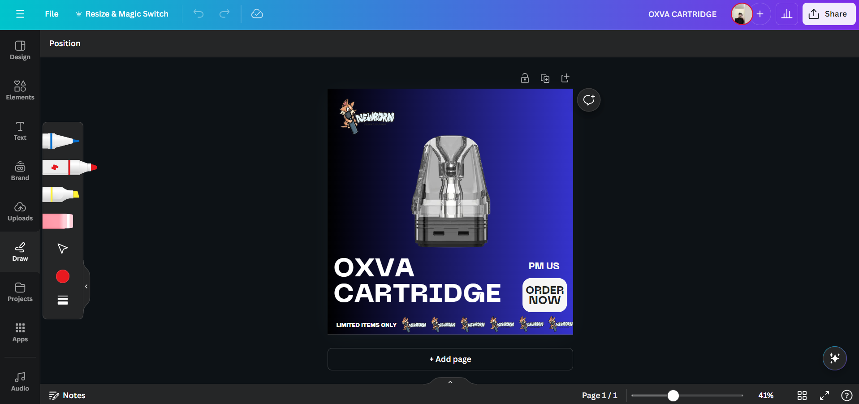Select the red marker drawing tool
Image resolution: width=859 pixels, height=404 pixels.
[x=69, y=168]
